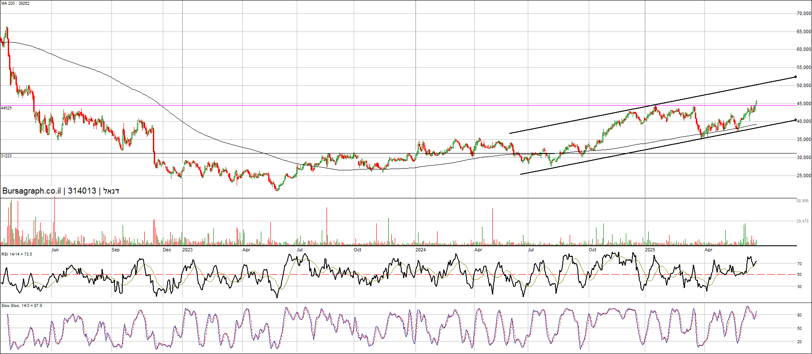Click the 29,478 volume axis label
Screen dimensions: 812x354
(802, 221)
